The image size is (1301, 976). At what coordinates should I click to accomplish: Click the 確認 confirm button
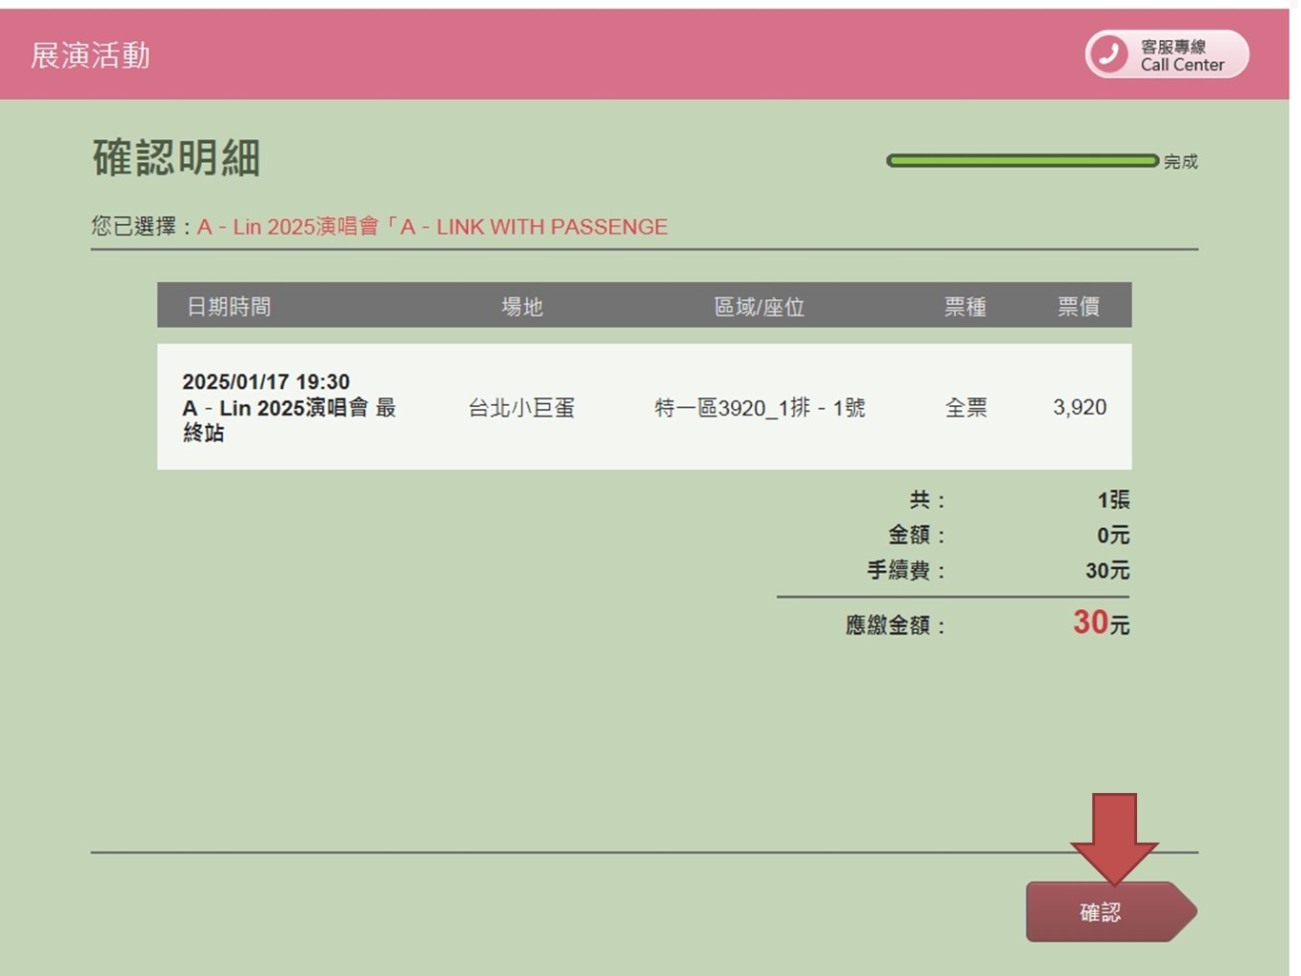pos(1110,912)
